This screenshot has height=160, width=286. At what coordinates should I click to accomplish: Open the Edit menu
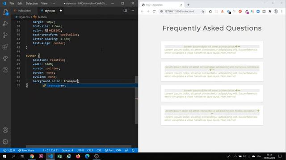click(x=20, y=3)
